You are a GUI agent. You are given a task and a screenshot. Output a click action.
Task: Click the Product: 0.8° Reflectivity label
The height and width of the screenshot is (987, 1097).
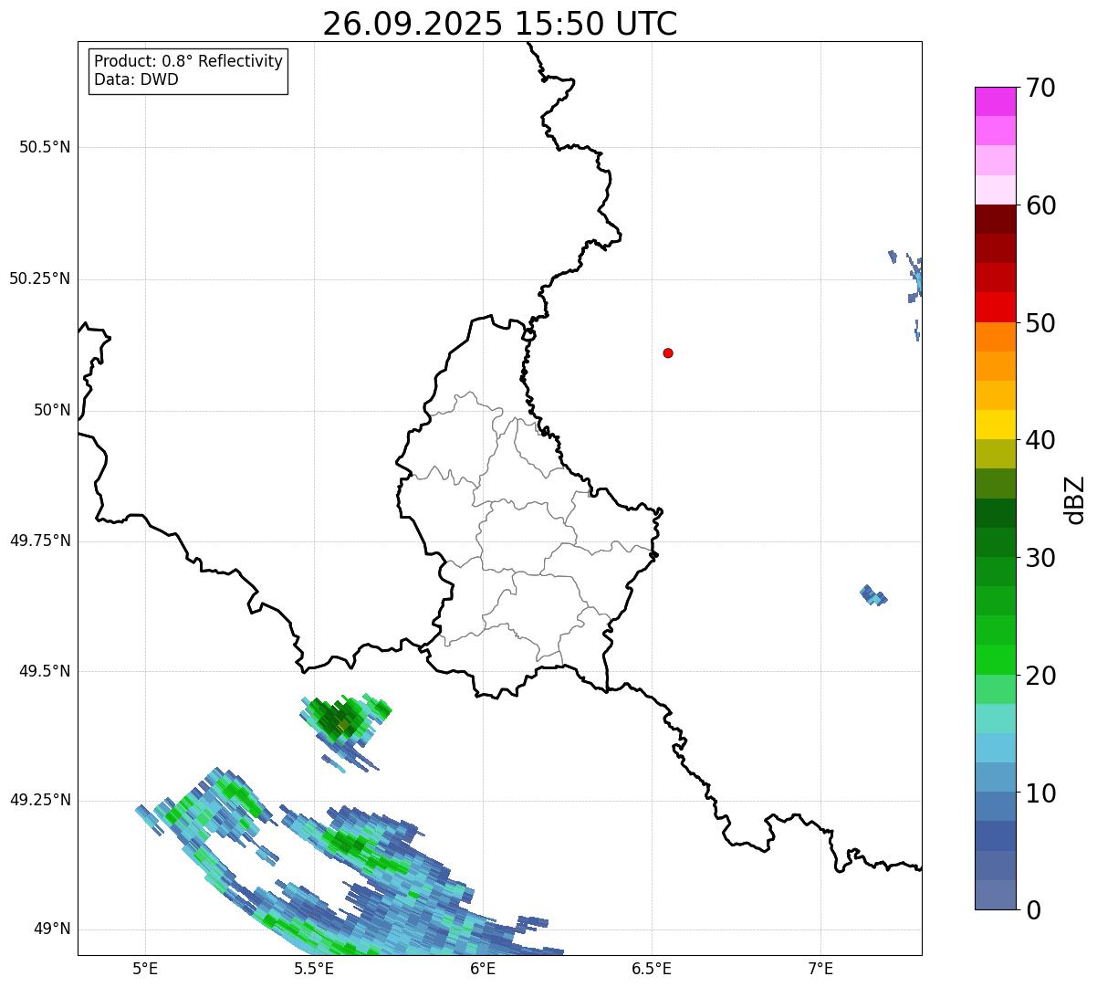coord(188,61)
